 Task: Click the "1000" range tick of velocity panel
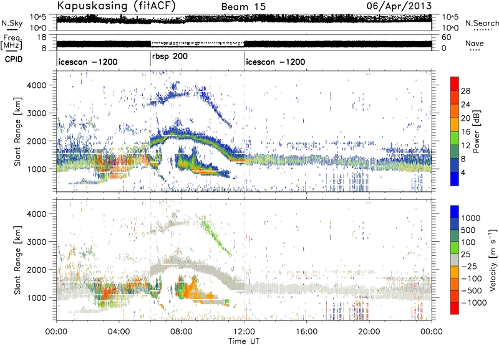[x=36, y=298]
